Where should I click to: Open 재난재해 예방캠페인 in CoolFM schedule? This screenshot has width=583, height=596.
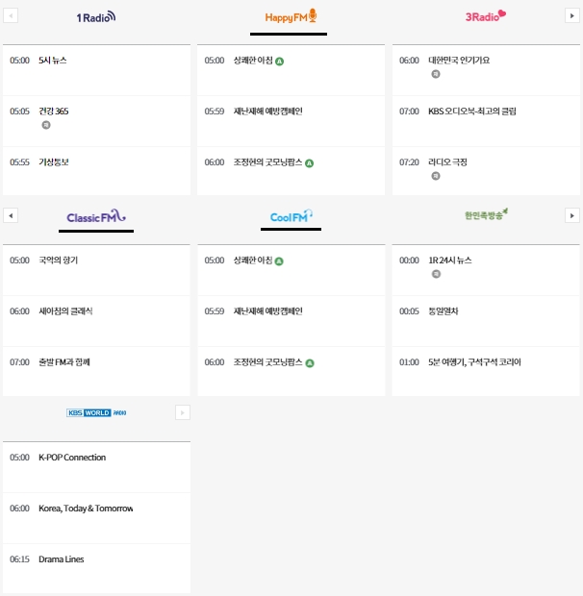tap(267, 311)
